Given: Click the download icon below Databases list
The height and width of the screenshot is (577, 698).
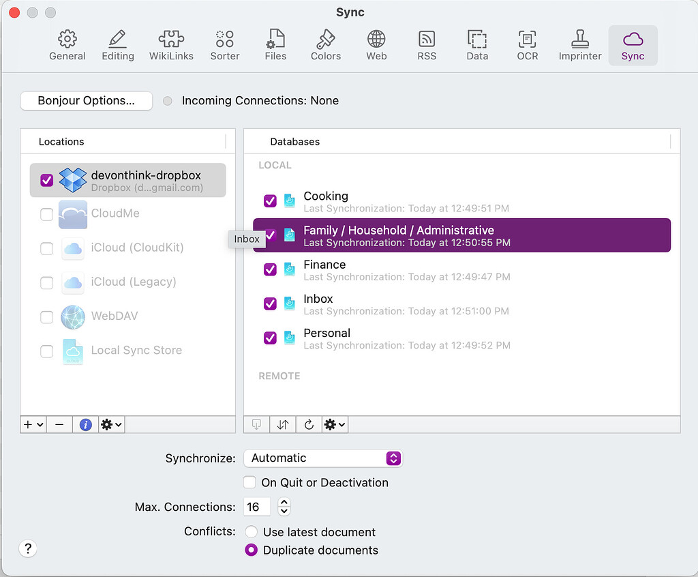Looking at the screenshot, I should 257,424.
